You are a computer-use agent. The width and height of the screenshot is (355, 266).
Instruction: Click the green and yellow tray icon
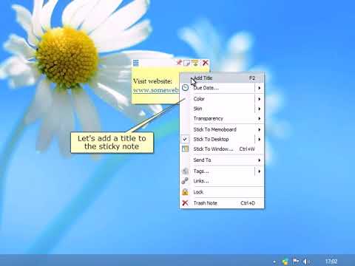[x=285, y=262]
